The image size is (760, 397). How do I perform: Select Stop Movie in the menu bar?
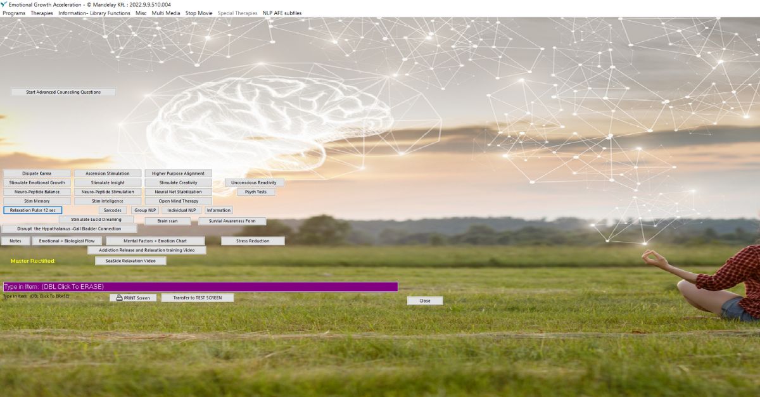199,13
